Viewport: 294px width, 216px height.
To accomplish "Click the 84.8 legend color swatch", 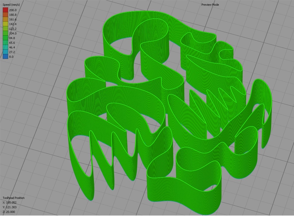I will 5,38.
